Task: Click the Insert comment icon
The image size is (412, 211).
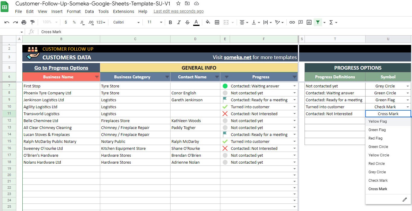Action: [300, 22]
